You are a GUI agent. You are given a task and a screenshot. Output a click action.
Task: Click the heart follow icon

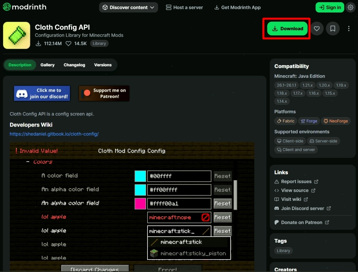pyautogui.click(x=317, y=29)
